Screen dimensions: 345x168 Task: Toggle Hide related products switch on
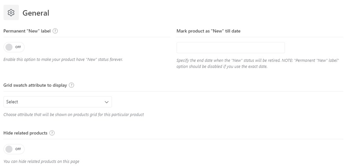click(x=14, y=149)
